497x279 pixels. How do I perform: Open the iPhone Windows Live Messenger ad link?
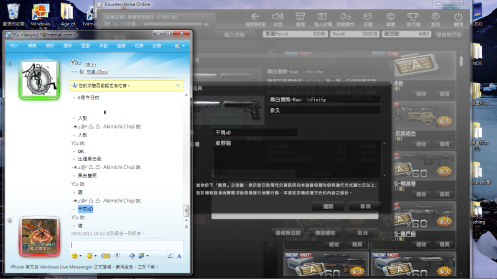(x=84, y=267)
